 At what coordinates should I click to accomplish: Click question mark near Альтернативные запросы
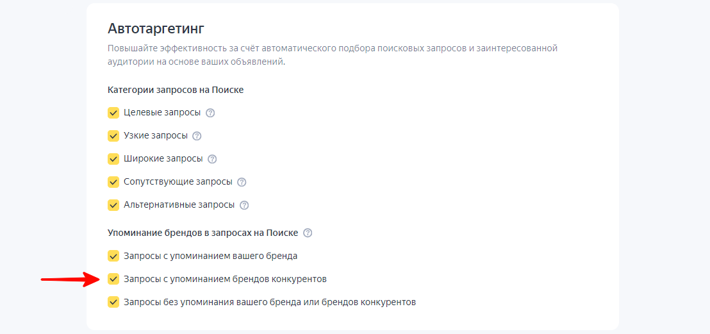(244, 205)
